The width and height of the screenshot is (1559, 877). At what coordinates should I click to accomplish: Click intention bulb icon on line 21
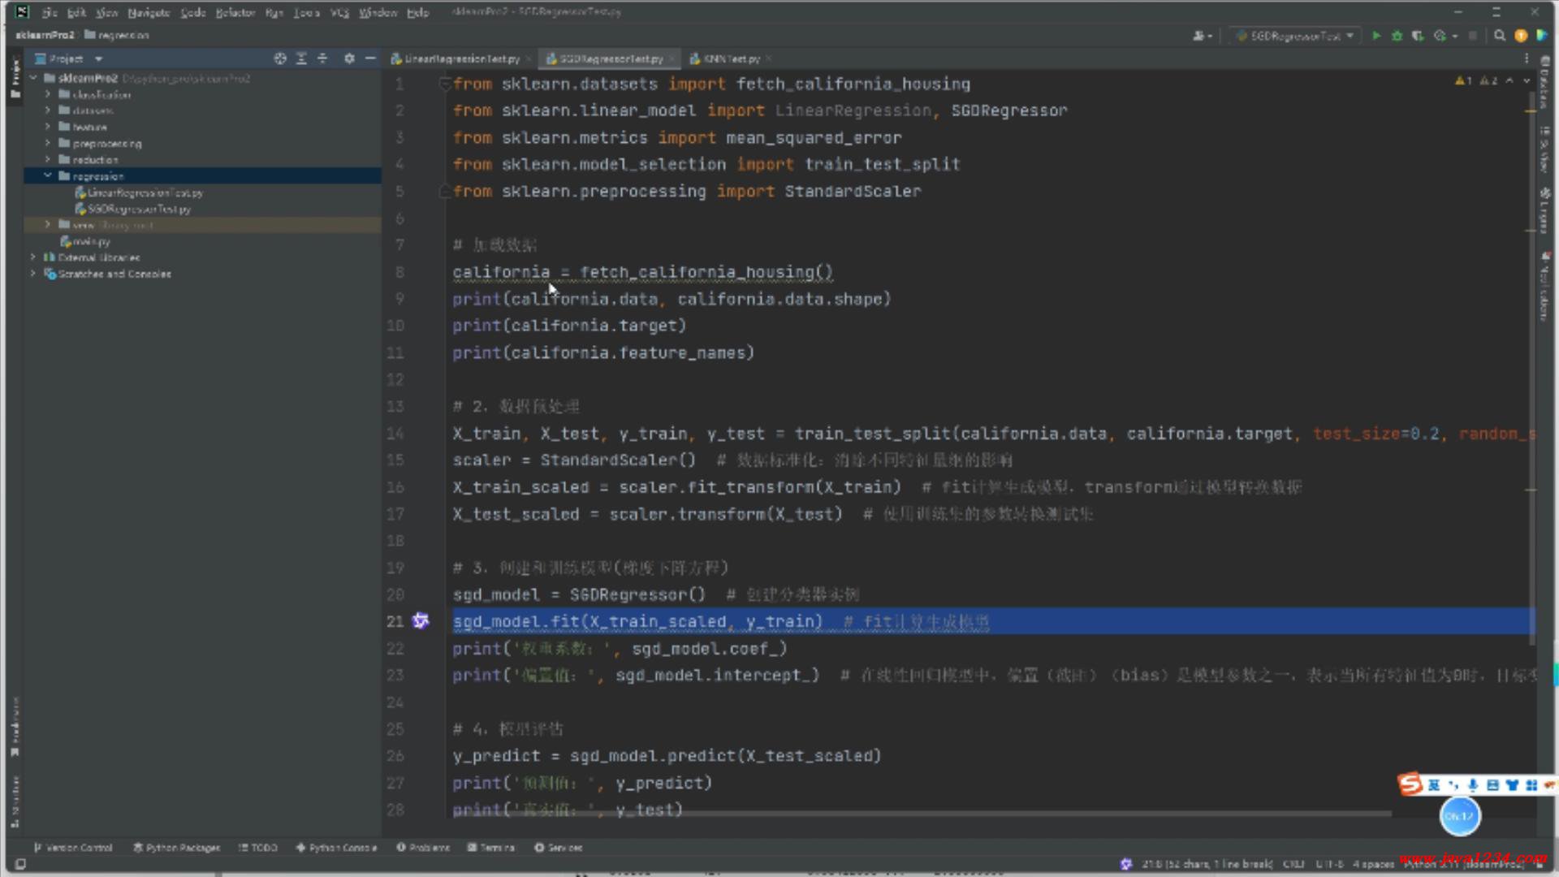(x=421, y=621)
